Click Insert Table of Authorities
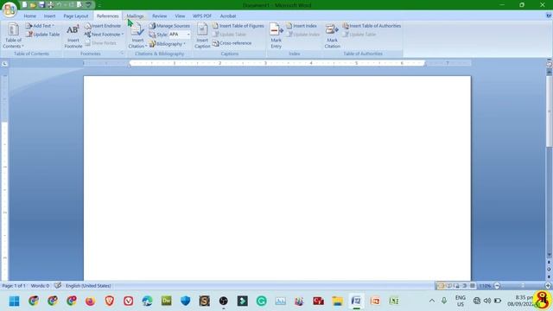 (372, 26)
